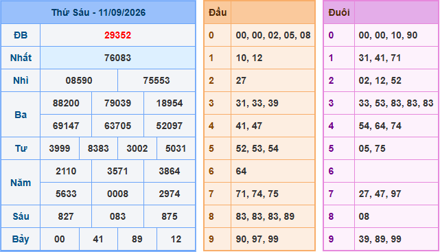This screenshot has height=252, width=440.
Task: Click the 'Đầu' column header
Action: click(218, 12)
